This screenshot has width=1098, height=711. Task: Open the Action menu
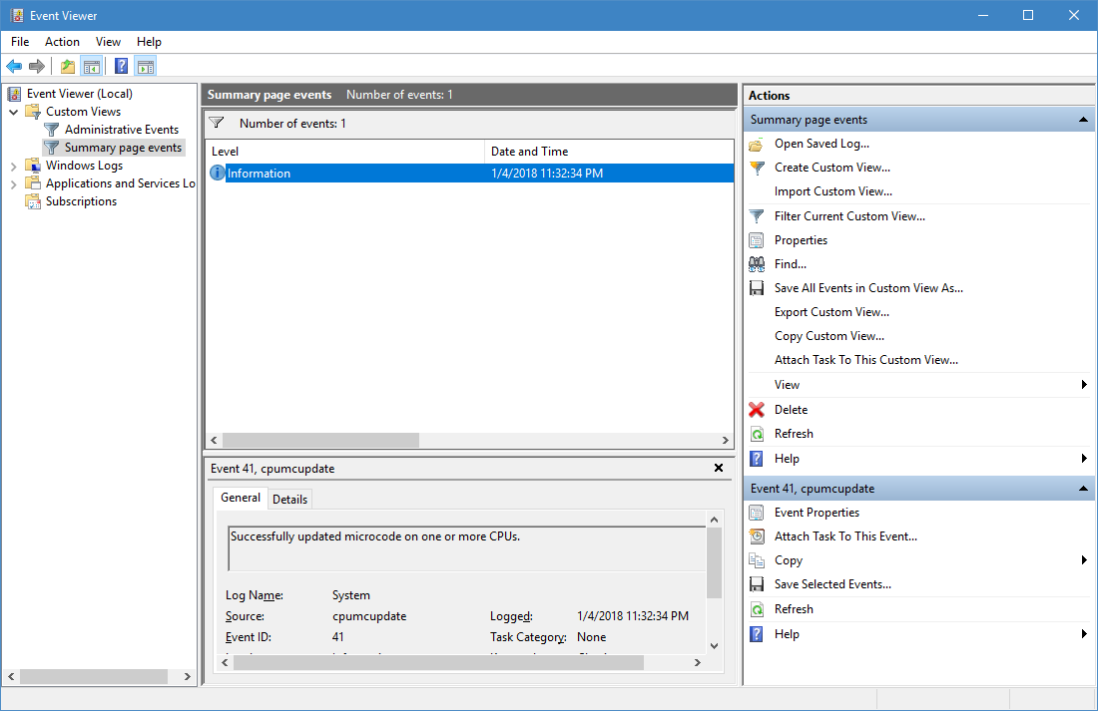pos(62,42)
